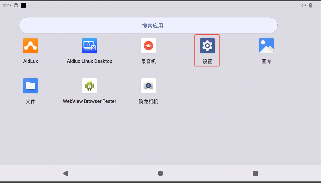Open the AidLux orange app icon
This screenshot has width=321, height=183.
tap(30, 46)
